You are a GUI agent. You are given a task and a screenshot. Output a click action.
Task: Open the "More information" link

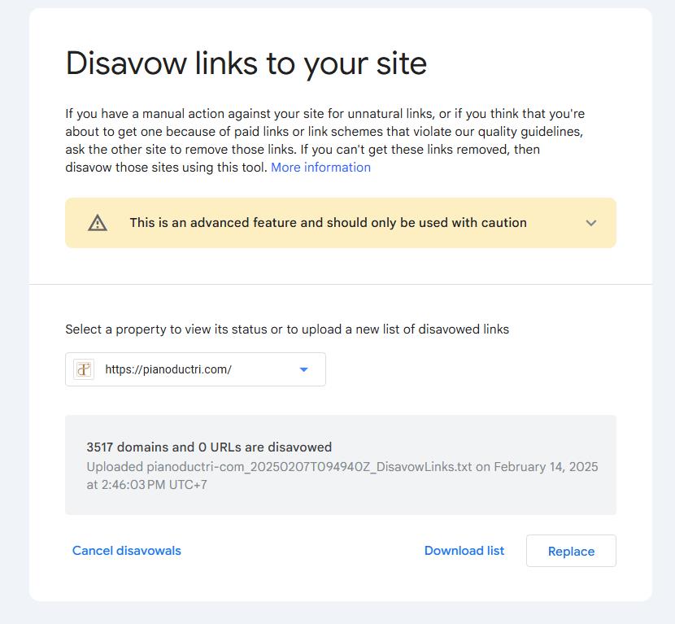pos(320,168)
